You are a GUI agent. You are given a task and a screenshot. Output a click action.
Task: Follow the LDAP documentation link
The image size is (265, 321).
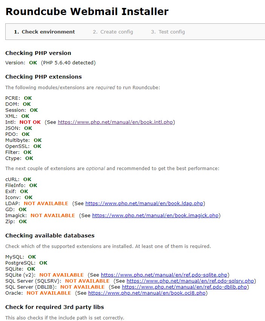pos(144,204)
